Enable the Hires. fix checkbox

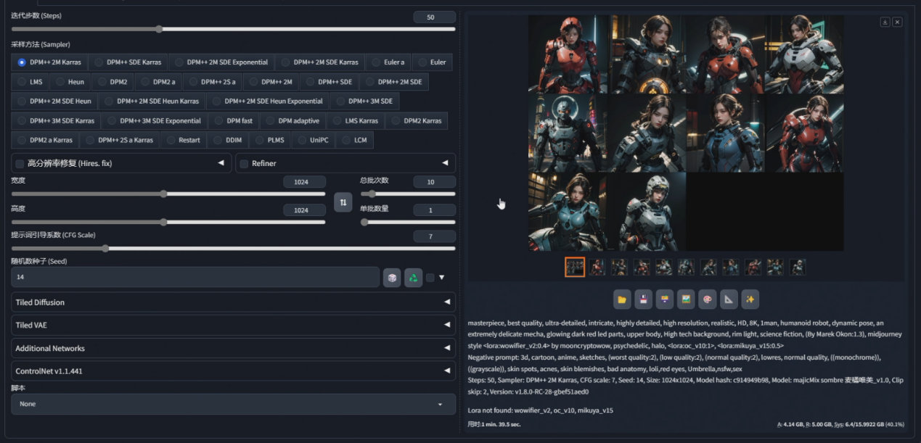pos(20,164)
